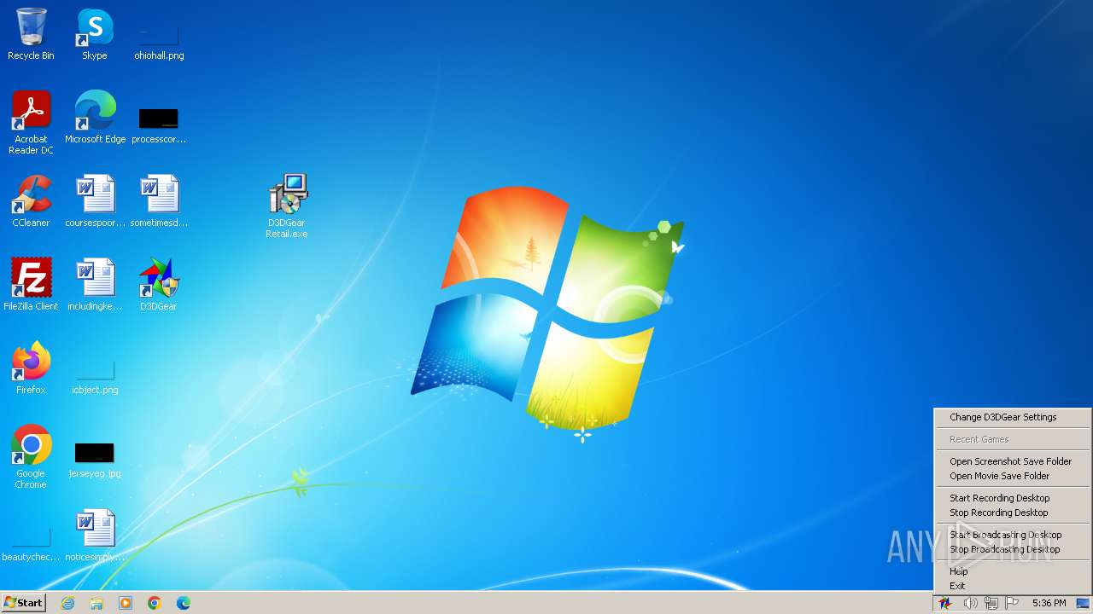Open Action Center flag icon
Image resolution: width=1093 pixels, height=614 pixels.
tap(1012, 603)
